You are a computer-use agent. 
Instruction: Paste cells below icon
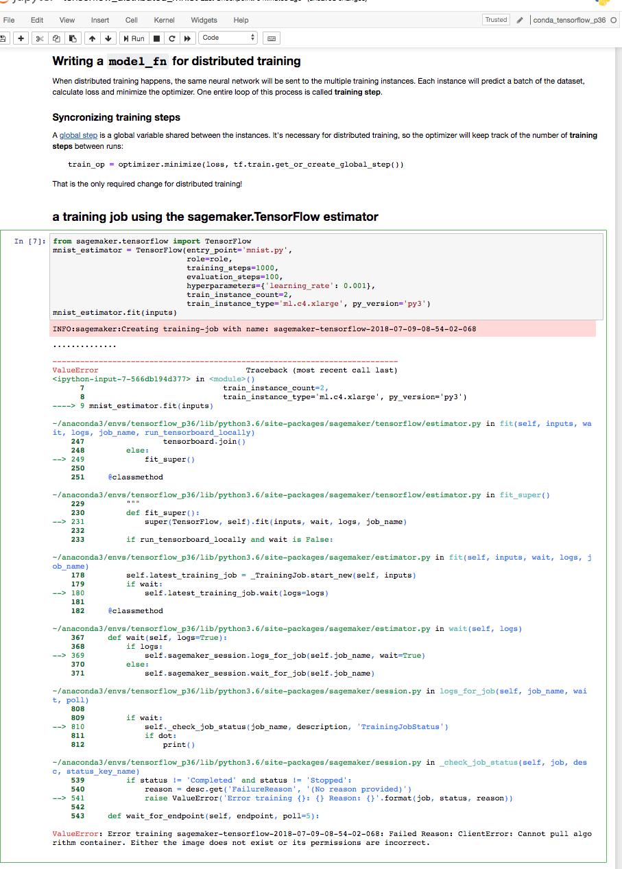(72, 38)
